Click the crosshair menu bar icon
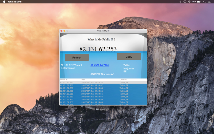 pos(180,2)
